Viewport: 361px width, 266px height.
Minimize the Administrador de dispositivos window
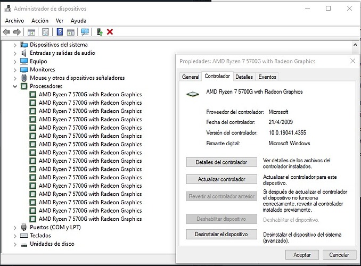click(307, 9)
